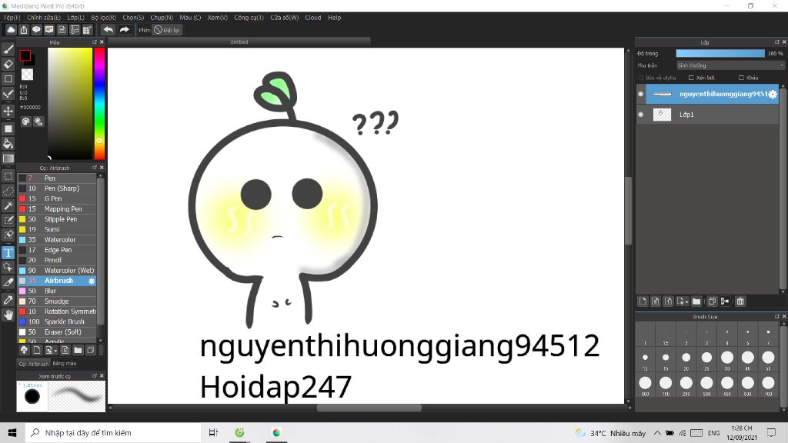Select the G Pen brush

57,198
